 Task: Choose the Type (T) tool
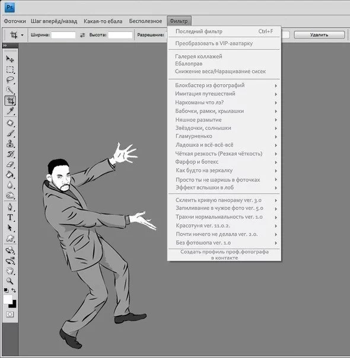10,217
